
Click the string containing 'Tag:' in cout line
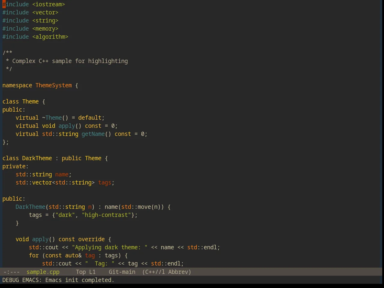pyautogui.click(x=100, y=264)
